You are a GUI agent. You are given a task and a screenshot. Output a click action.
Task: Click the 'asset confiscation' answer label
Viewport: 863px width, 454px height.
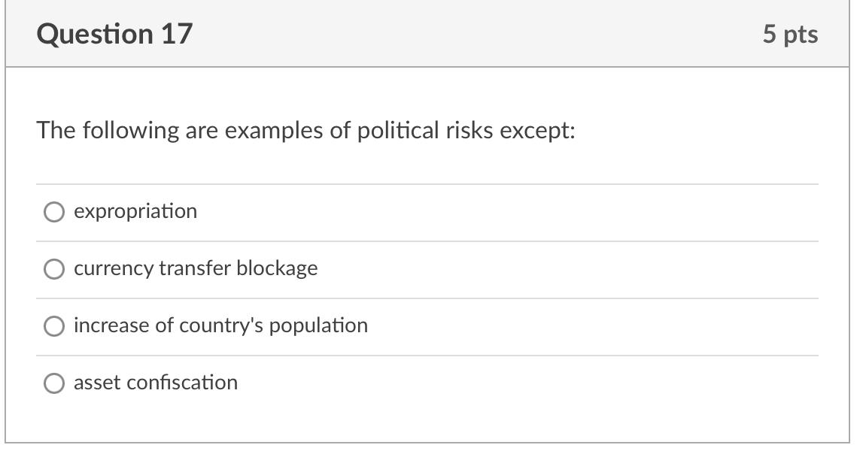click(x=156, y=383)
